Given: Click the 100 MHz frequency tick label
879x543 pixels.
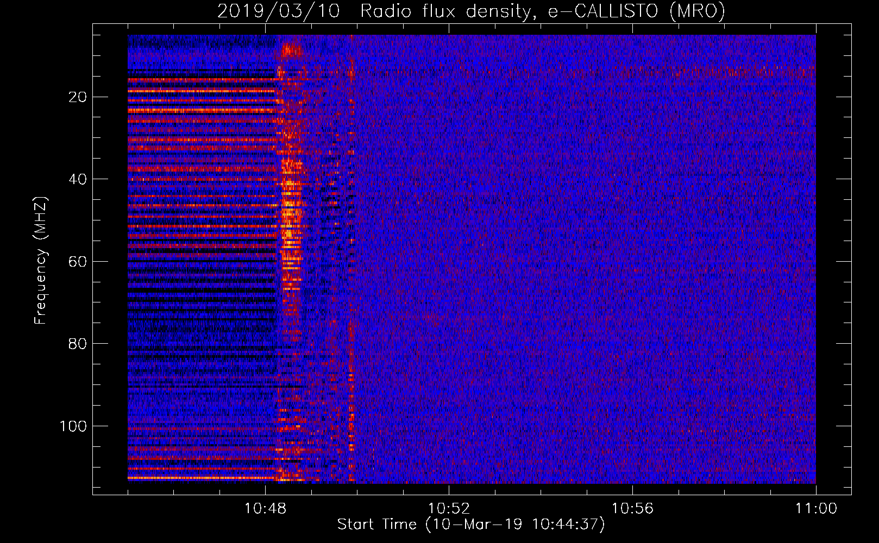Looking at the screenshot, I should [x=73, y=426].
